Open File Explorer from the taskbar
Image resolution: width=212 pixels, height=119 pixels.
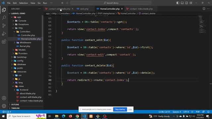pos(57,116)
